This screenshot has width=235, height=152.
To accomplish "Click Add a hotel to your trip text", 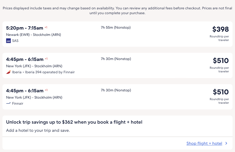I will click(38, 131).
